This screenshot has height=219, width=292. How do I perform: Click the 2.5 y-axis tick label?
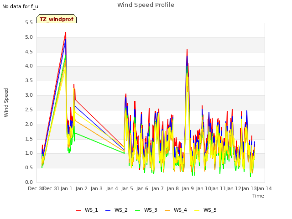coord(29,109)
